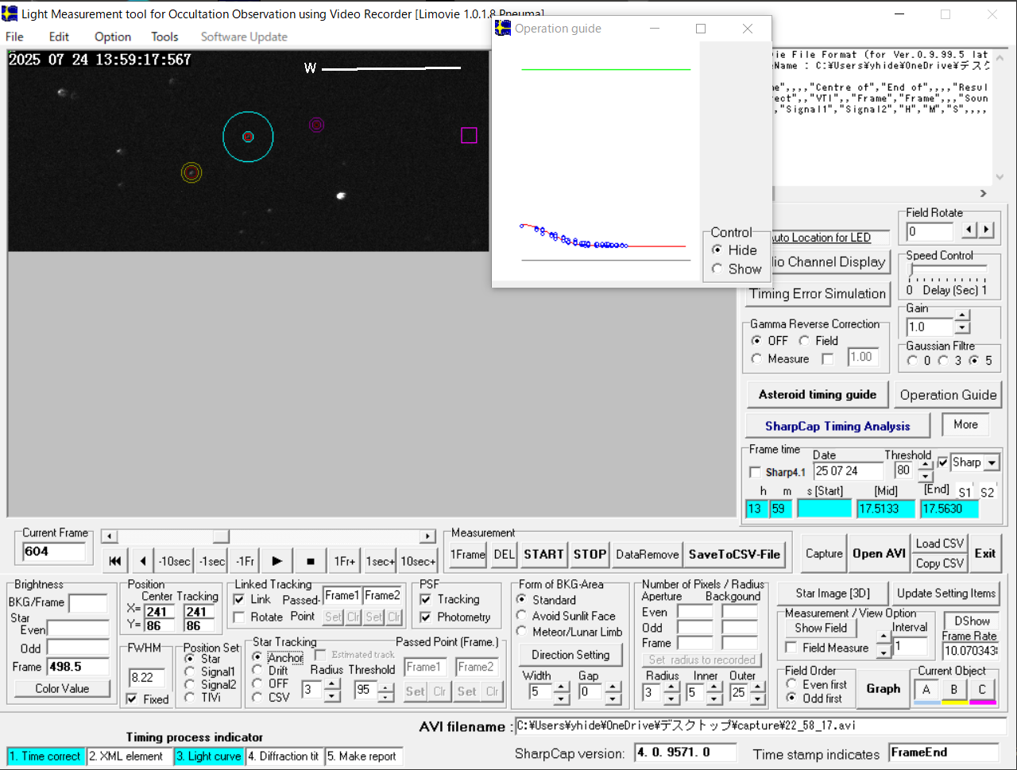Click the Current Frame number field

[53, 551]
